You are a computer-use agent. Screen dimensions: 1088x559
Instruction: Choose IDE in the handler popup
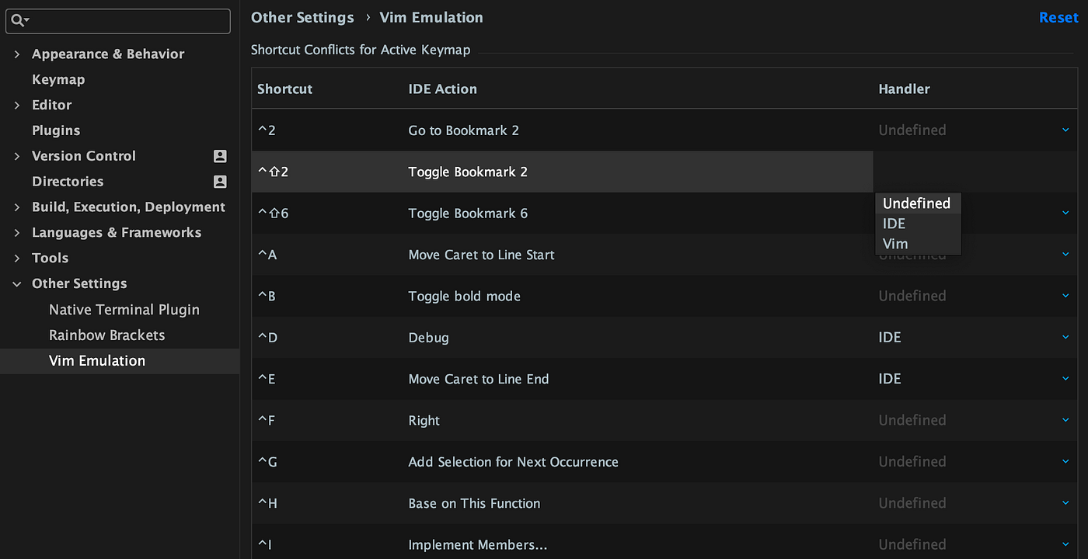[894, 224]
